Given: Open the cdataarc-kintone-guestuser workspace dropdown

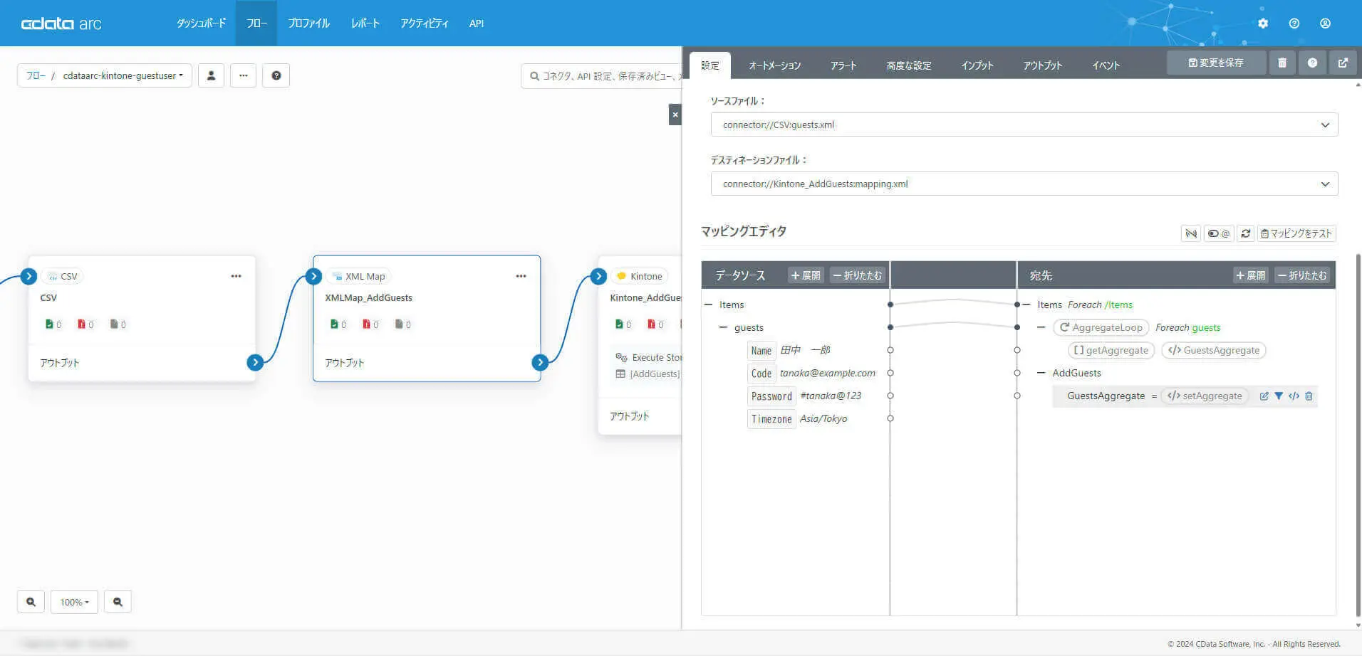Looking at the screenshot, I should coord(123,75).
